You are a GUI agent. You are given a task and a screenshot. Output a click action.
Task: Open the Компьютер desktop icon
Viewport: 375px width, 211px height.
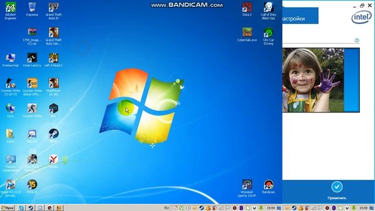point(11,60)
